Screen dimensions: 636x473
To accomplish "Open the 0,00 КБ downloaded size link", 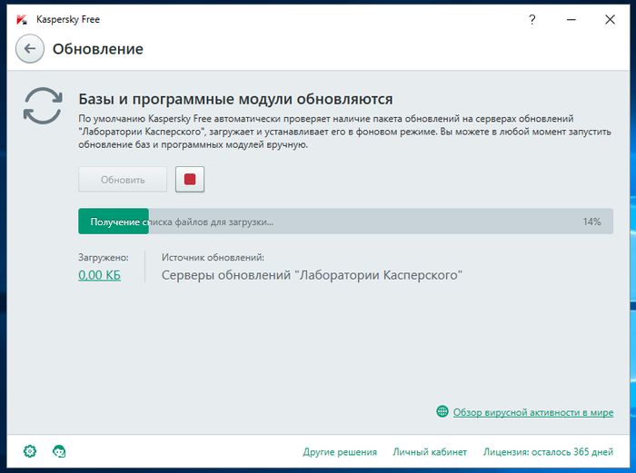I will coord(99,275).
